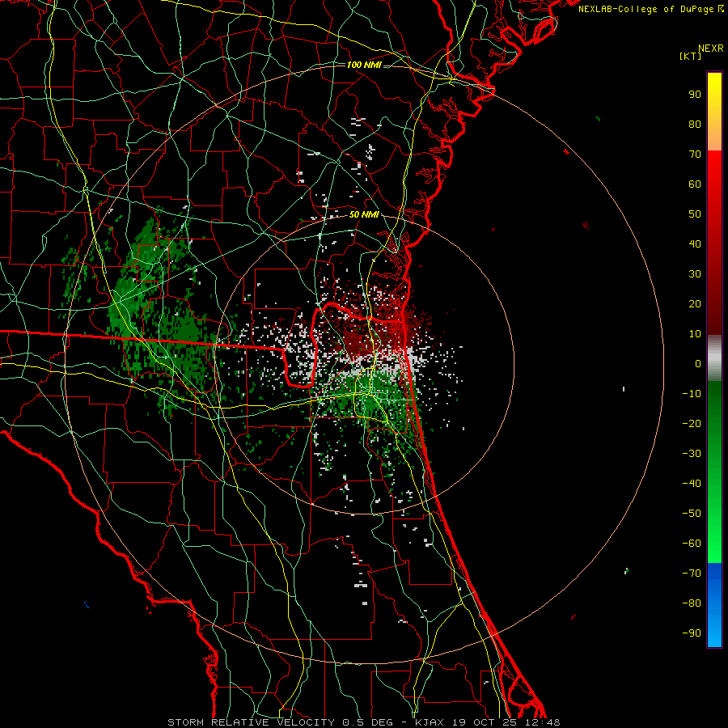Image resolution: width=728 pixels, height=728 pixels.
Task: Click the gray zero-velocity segment of color bar
Action: (x=714, y=358)
